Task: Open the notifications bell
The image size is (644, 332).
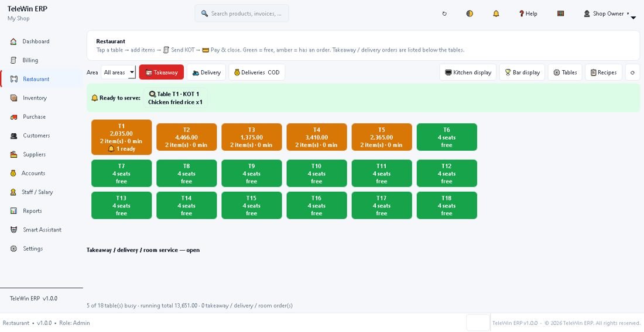Action: [x=496, y=13]
